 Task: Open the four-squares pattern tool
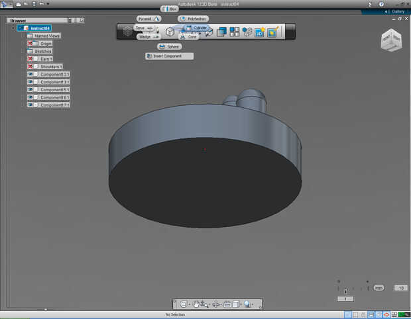[234, 32]
